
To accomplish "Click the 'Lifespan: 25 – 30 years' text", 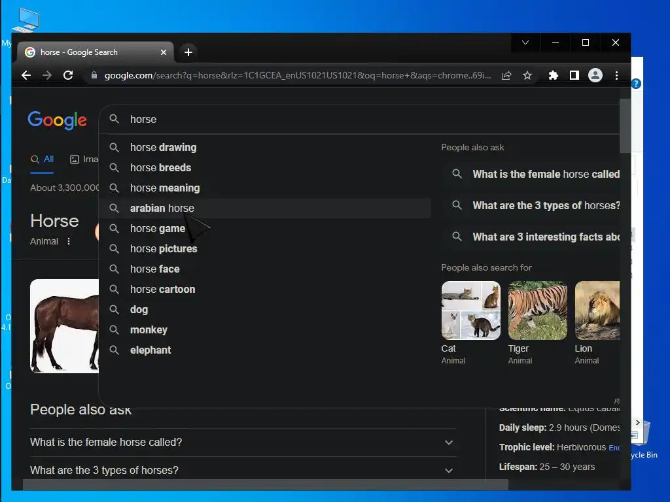I will 547,467.
